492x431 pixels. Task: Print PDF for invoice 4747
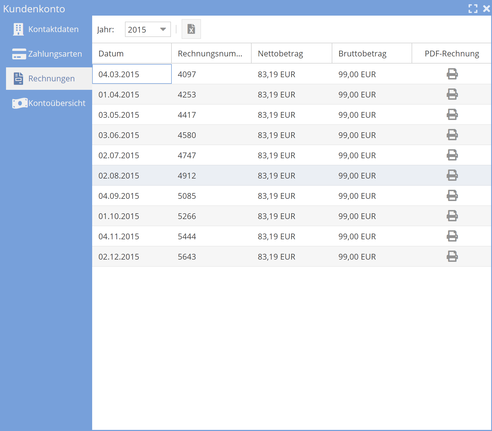coord(452,155)
